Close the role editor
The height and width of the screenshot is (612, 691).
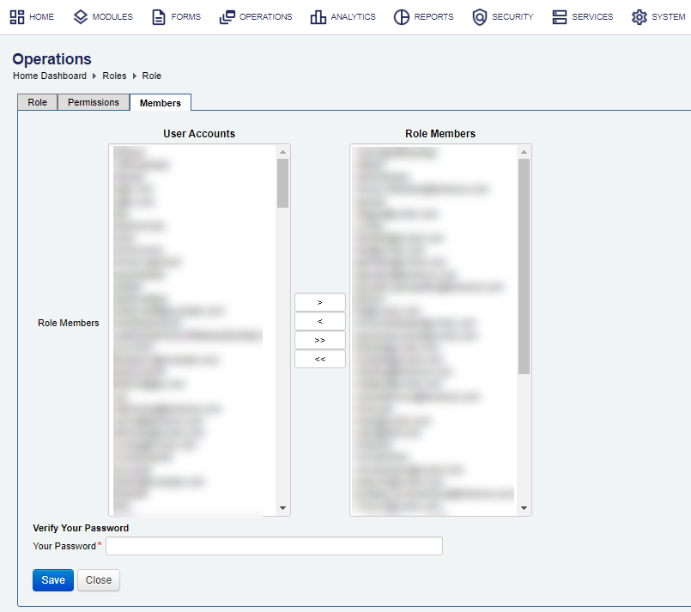coord(98,579)
